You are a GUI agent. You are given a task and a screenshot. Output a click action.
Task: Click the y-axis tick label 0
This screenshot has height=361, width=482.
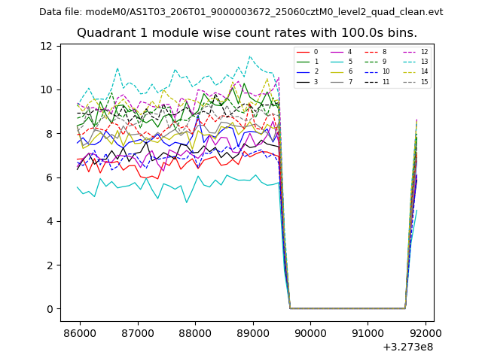coord(50,309)
